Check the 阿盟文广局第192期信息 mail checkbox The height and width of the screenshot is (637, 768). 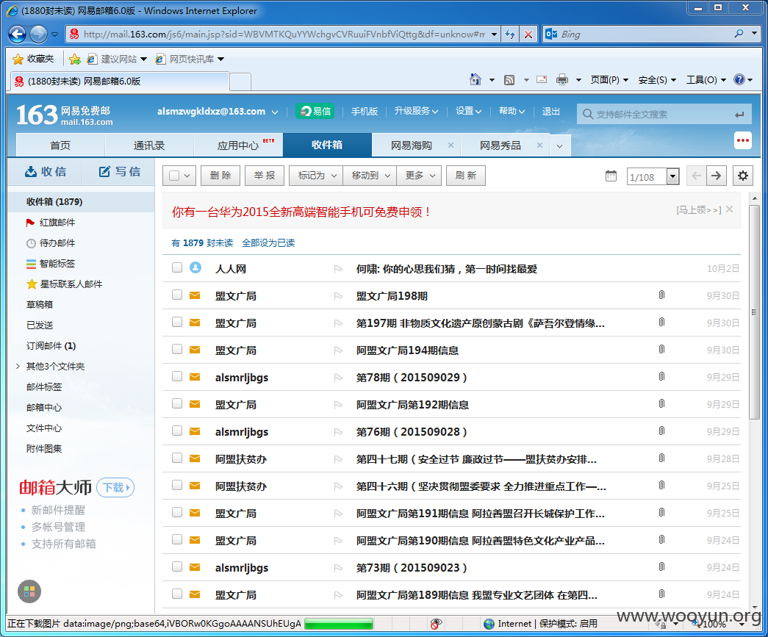(x=177, y=403)
